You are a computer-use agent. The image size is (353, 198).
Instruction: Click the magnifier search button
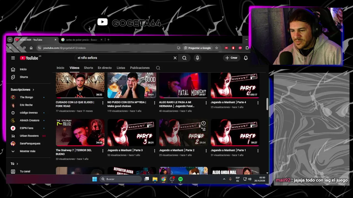[184, 58]
